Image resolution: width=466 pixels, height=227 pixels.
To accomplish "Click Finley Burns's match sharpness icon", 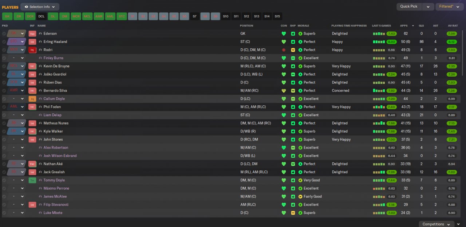I will click(x=293, y=58).
